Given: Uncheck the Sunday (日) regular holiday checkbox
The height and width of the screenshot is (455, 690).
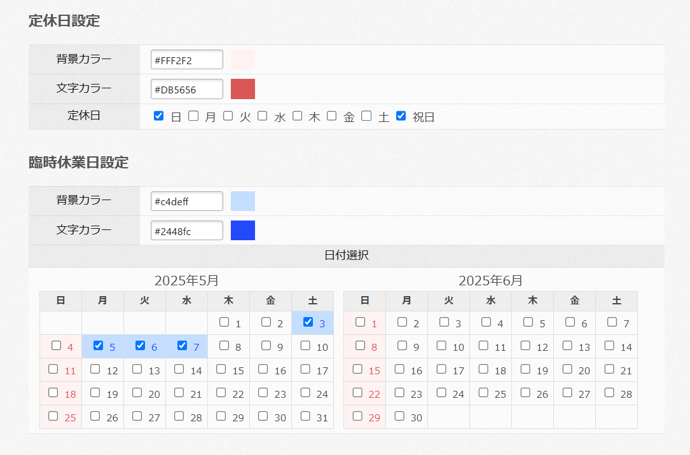Looking at the screenshot, I should [159, 116].
